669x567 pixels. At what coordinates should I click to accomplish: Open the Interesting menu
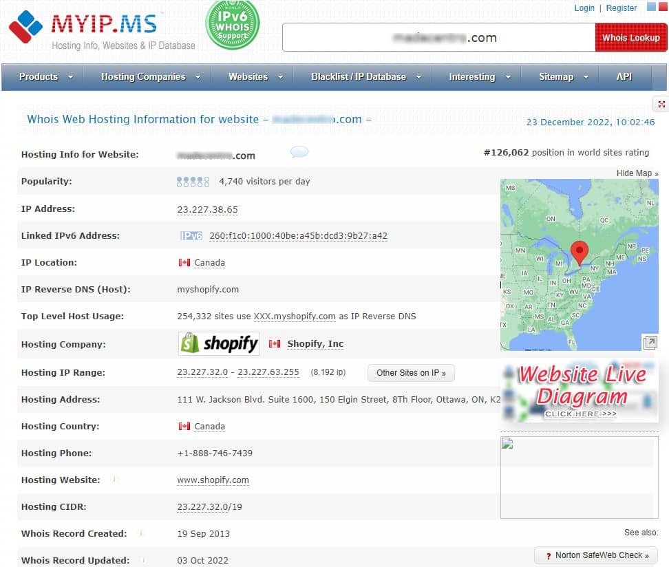(472, 77)
